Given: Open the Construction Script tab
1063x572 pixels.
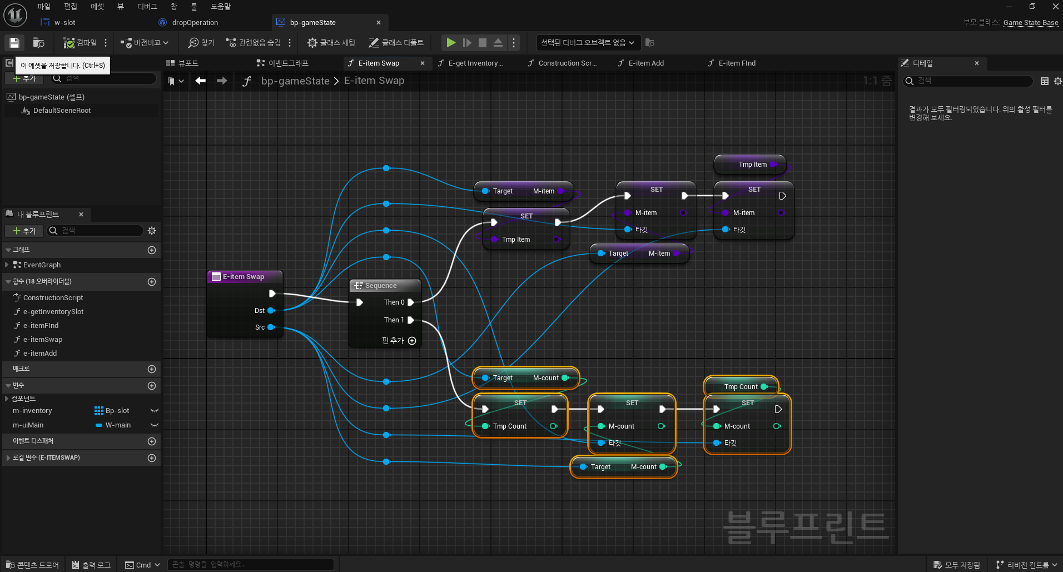Looking at the screenshot, I should pyautogui.click(x=563, y=63).
